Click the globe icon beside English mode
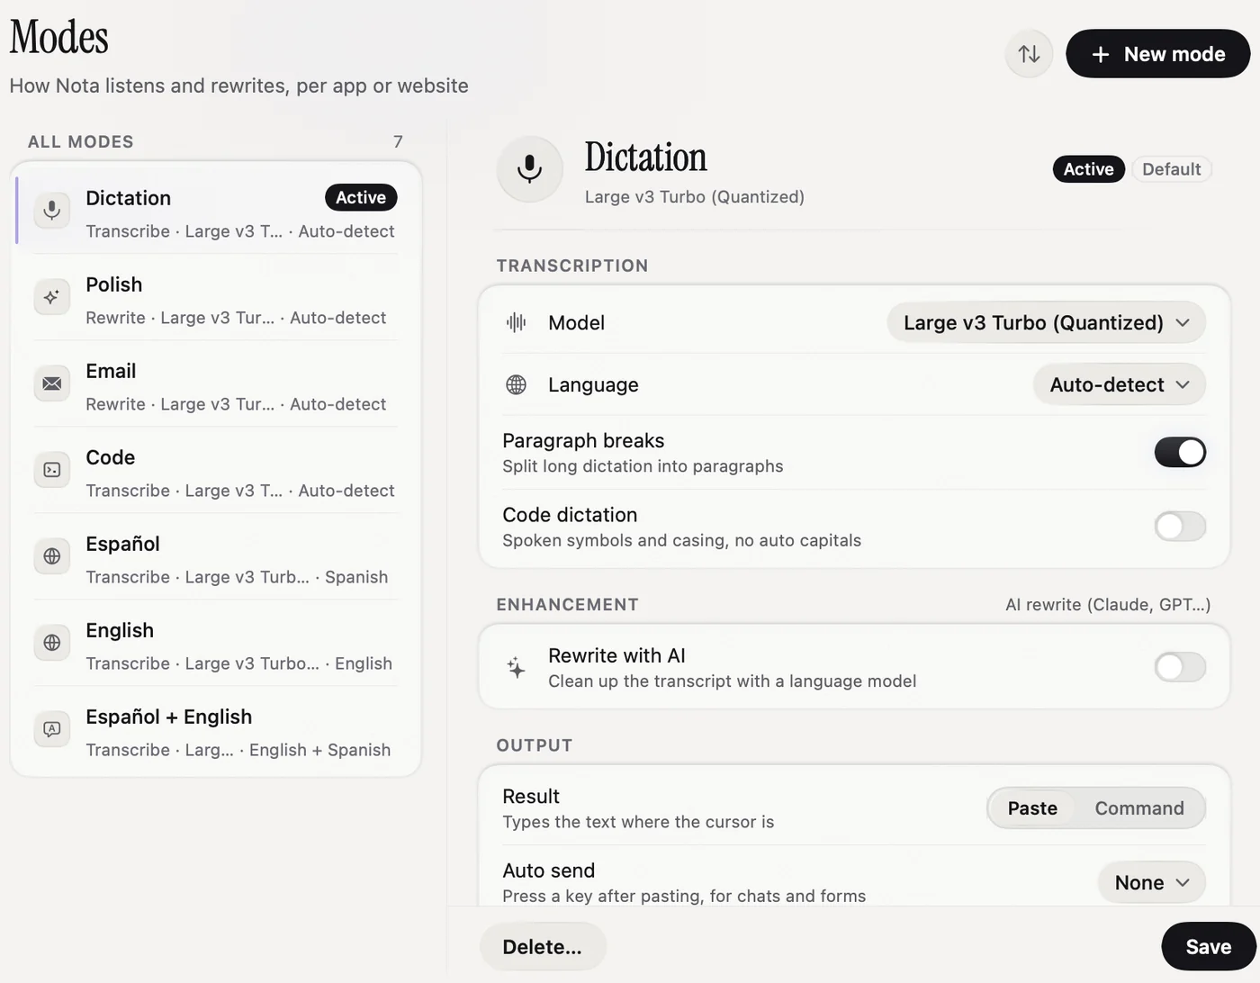 (52, 643)
